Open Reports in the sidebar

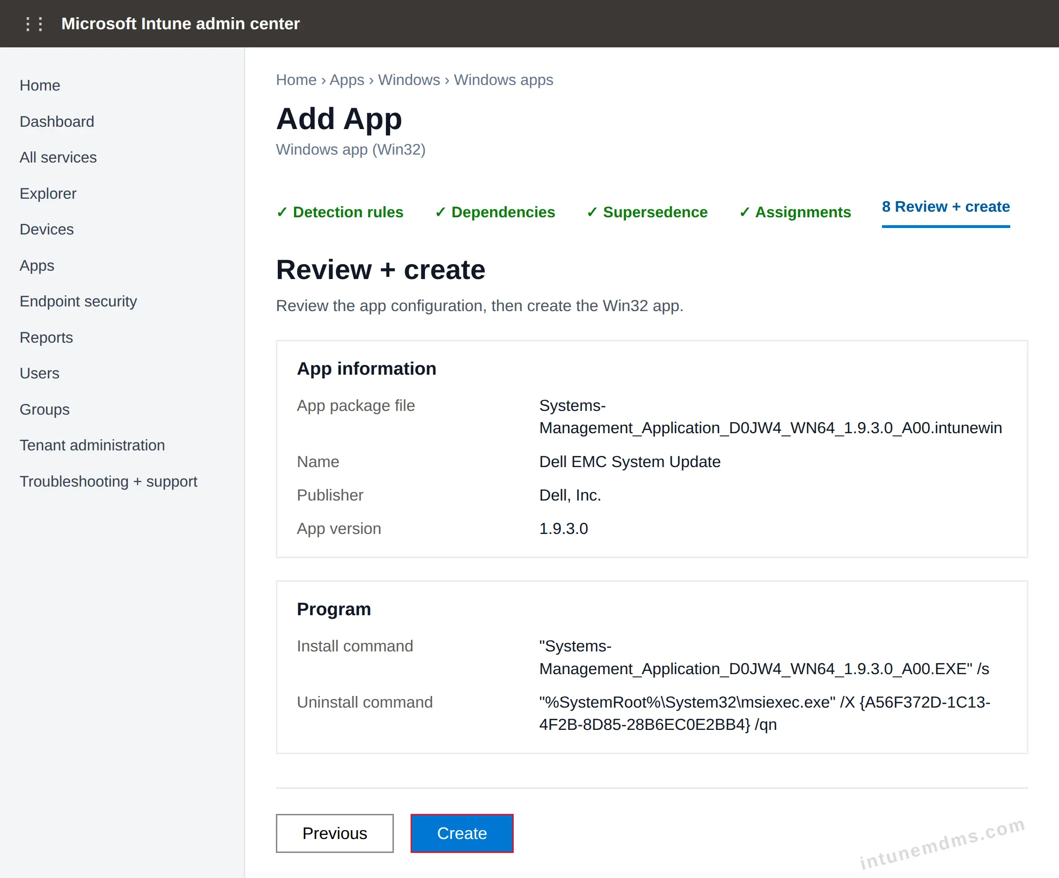point(46,337)
